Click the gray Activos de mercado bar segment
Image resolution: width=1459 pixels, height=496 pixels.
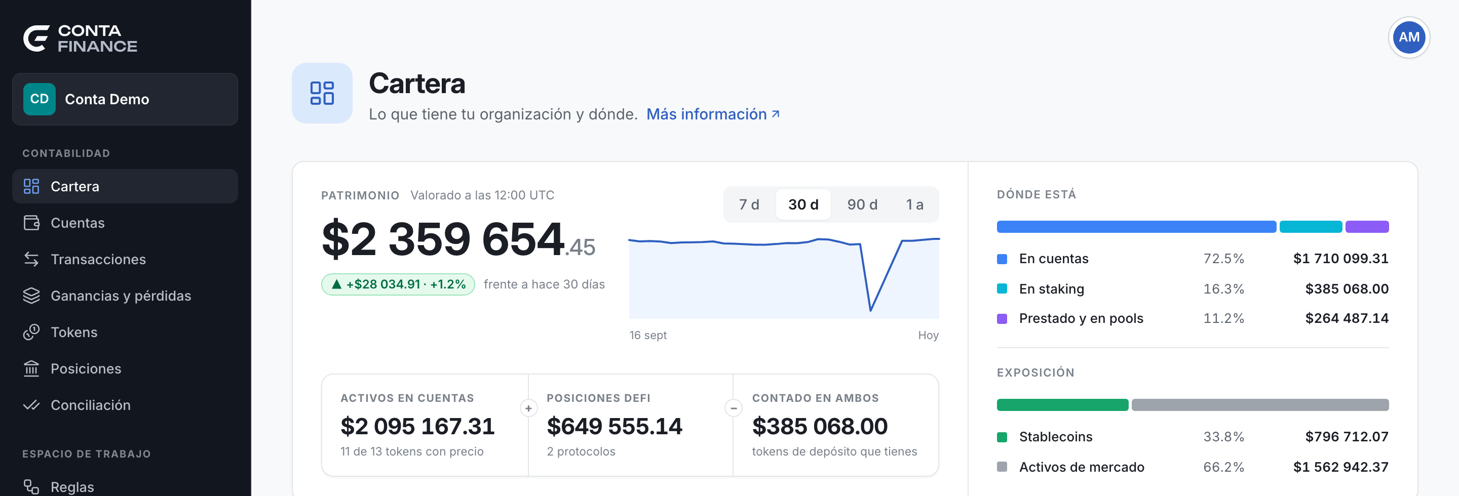click(1260, 405)
